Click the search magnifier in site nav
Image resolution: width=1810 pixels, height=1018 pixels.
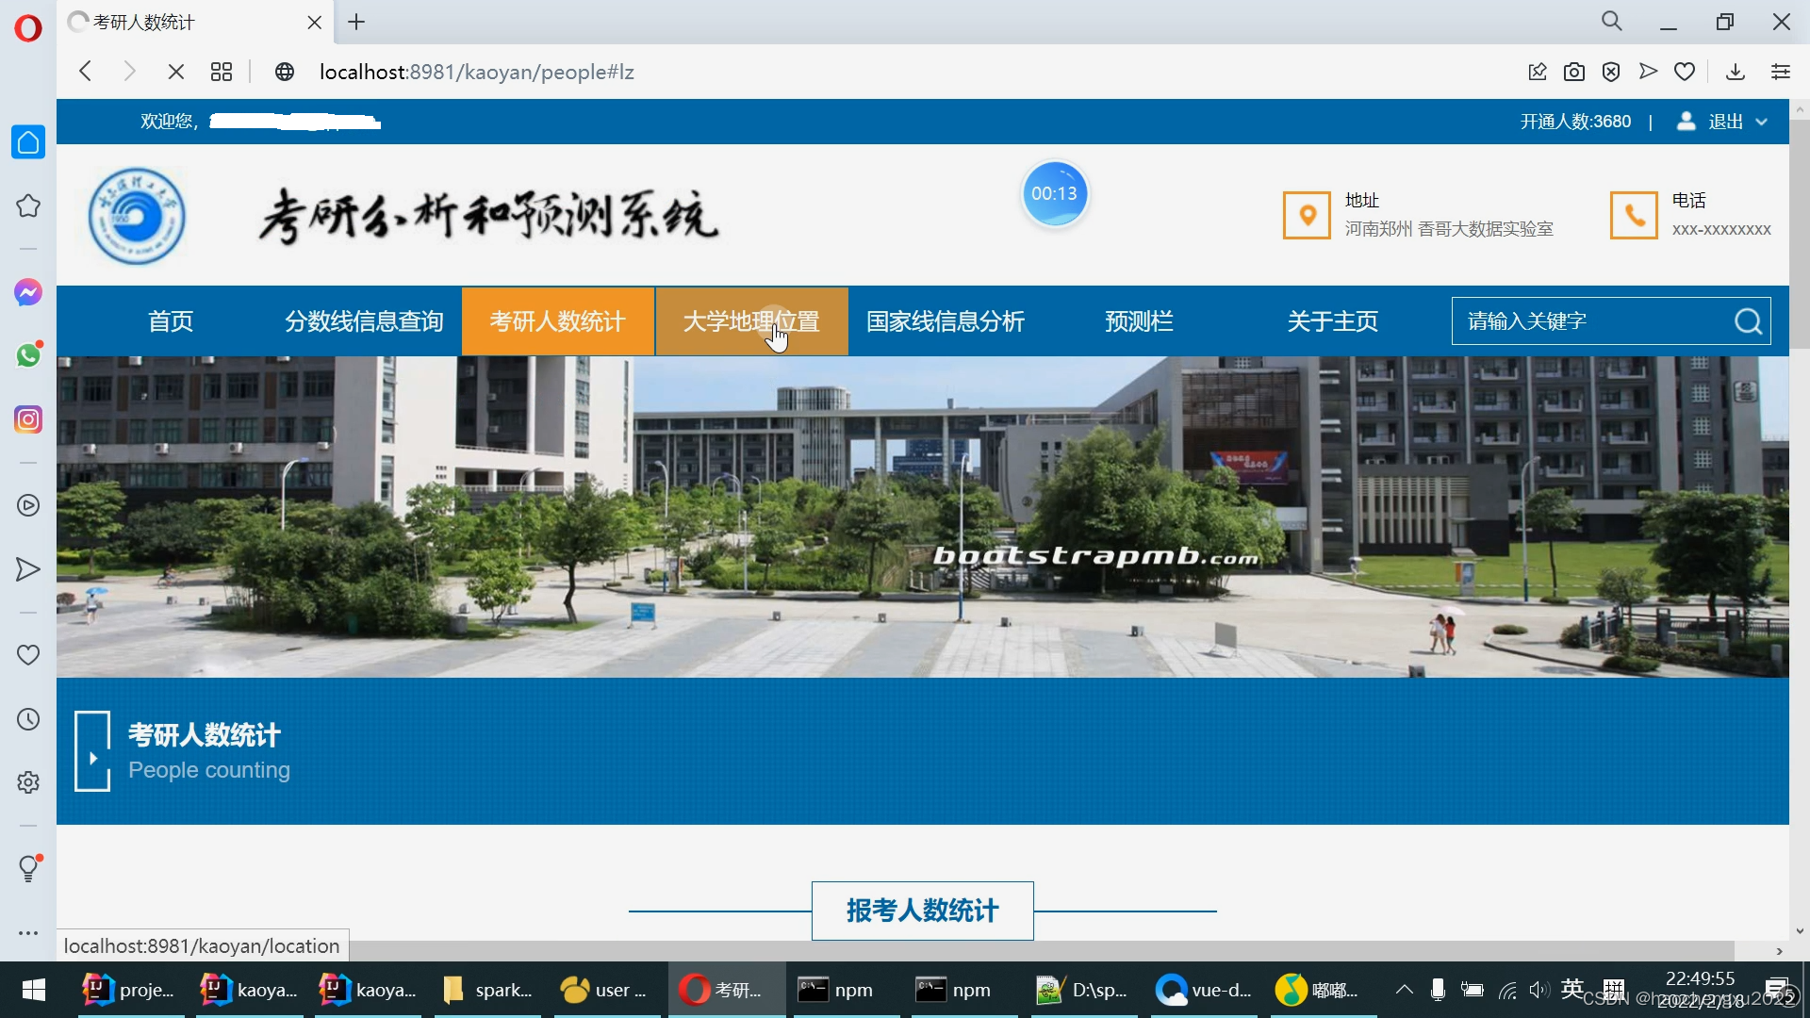1748,321
